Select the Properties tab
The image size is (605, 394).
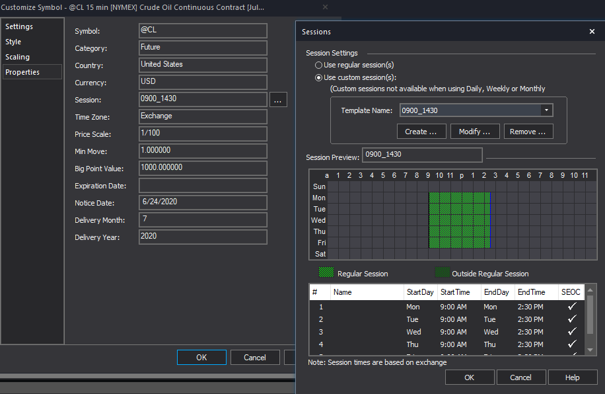pos(22,72)
